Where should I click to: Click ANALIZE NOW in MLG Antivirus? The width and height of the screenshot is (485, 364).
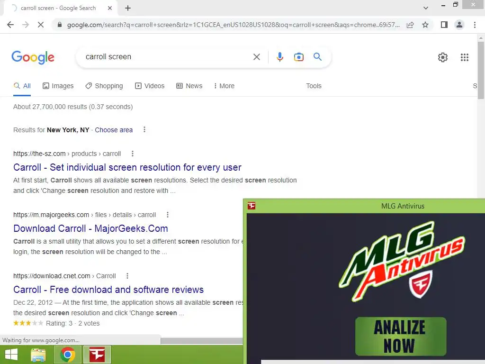point(401,337)
